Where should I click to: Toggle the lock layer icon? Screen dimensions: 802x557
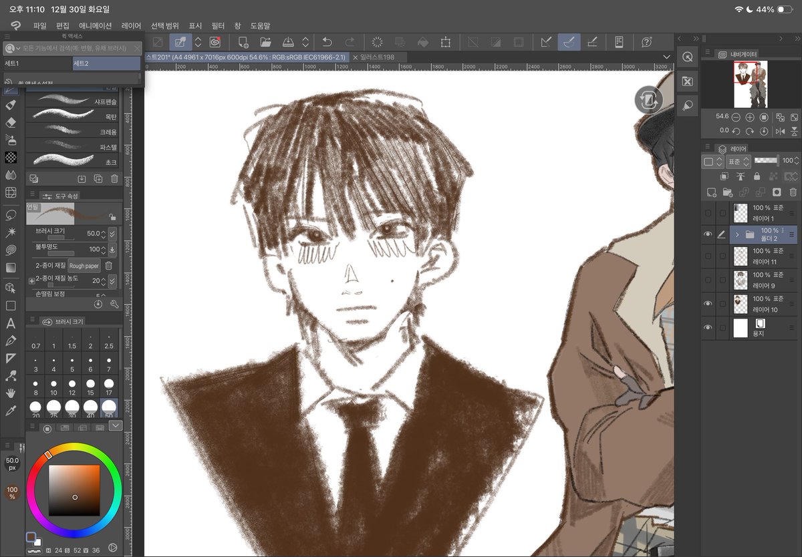click(757, 177)
